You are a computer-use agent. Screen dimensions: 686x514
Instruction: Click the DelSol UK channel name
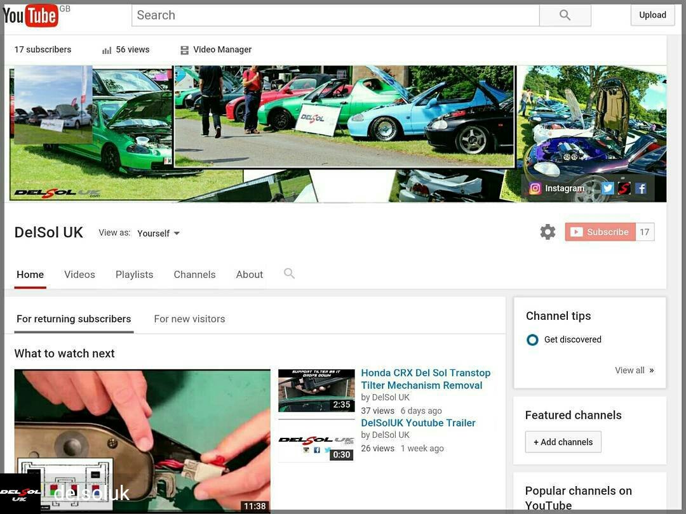(48, 232)
